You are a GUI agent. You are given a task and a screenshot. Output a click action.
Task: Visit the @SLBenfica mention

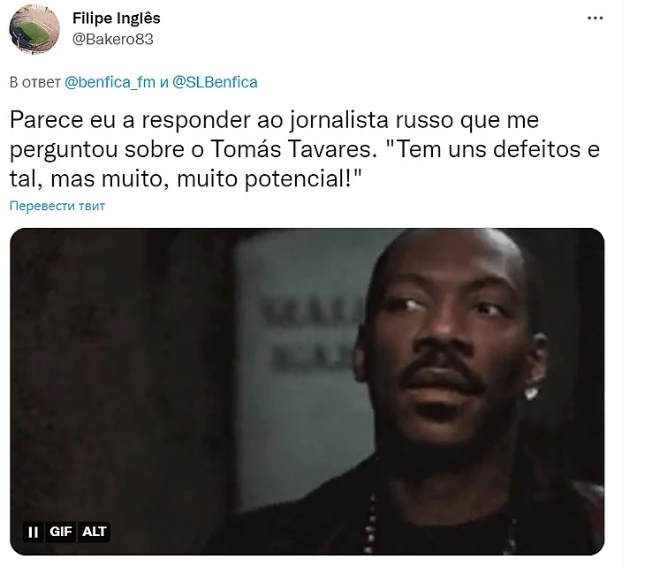click(x=215, y=82)
